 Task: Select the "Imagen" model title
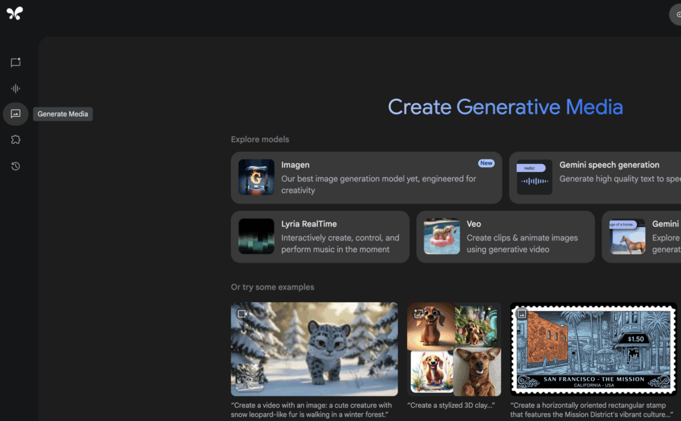click(x=295, y=165)
